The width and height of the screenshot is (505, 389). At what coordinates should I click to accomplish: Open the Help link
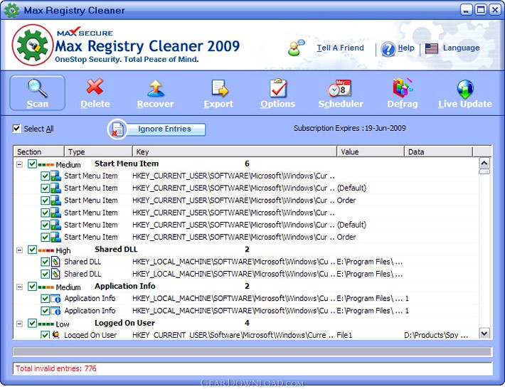[406, 48]
